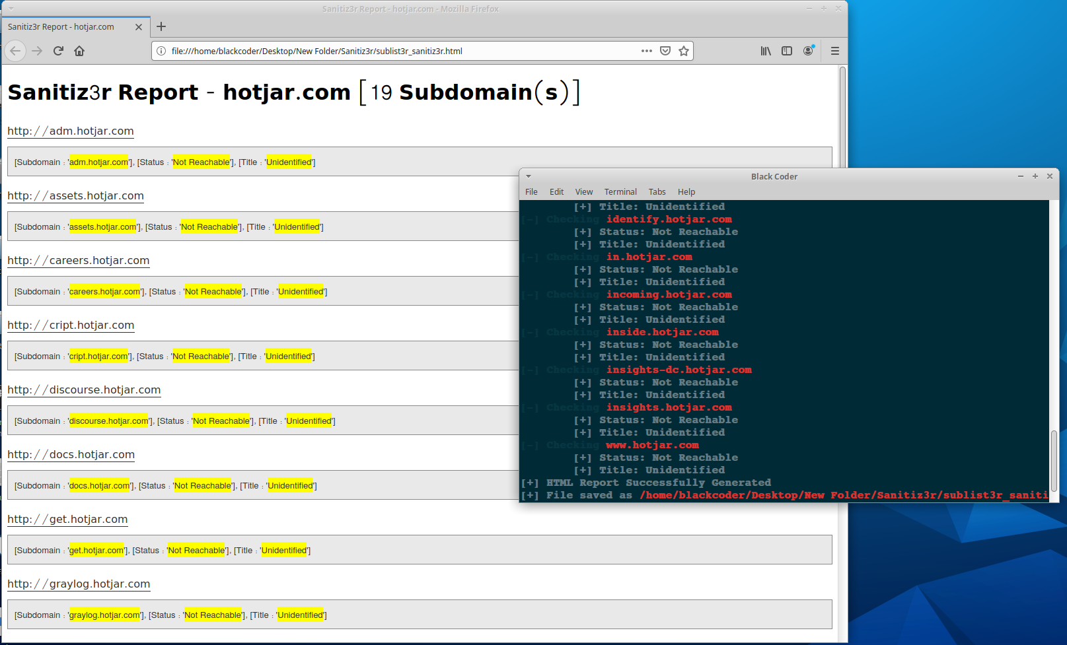1067x645 pixels.
Task: Close the Sanitiz3r Report tab
Action: tap(139, 27)
